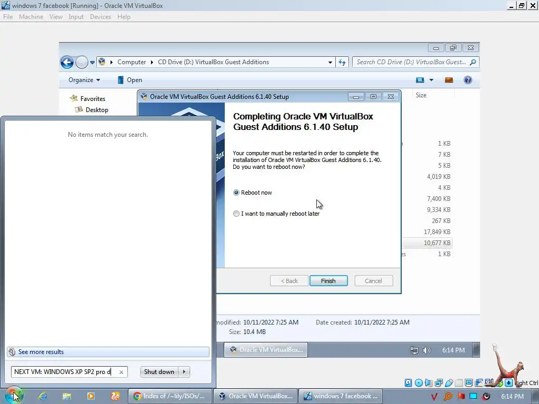Click cyan monitor host tray icon
Image resolution: width=539 pixels, height=404 pixels.
(473, 397)
